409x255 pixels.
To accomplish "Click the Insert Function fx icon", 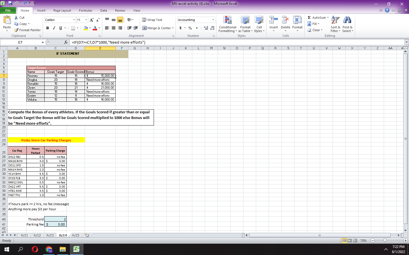I will (x=66, y=42).
